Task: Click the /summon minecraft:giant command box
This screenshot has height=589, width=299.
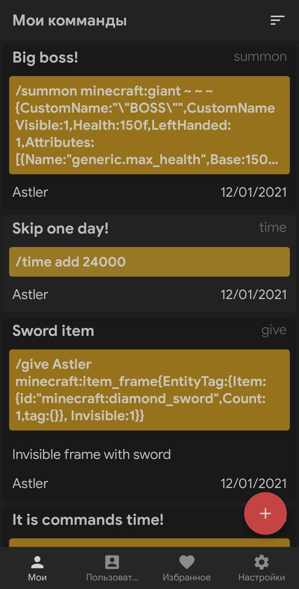Action: coord(149,125)
